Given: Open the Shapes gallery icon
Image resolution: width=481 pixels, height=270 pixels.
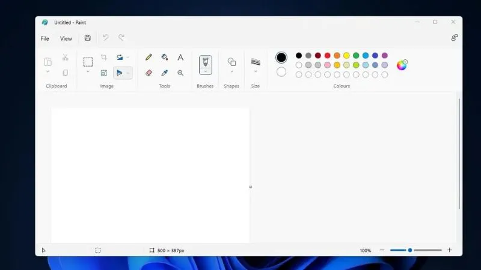Looking at the screenshot, I should click(231, 62).
